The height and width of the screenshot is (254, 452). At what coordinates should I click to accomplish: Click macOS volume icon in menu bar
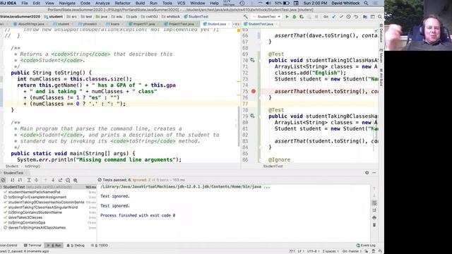[x=268, y=3]
